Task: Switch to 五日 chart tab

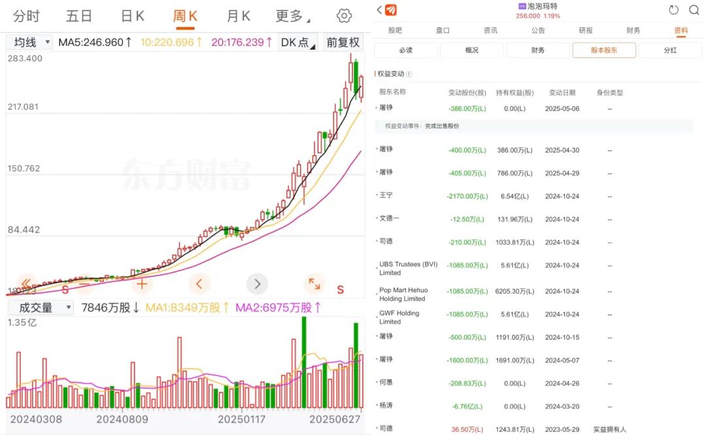Action: 79,16
